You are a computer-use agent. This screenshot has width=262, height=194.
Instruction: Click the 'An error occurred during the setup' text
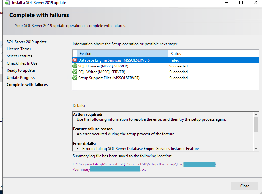point(126,134)
